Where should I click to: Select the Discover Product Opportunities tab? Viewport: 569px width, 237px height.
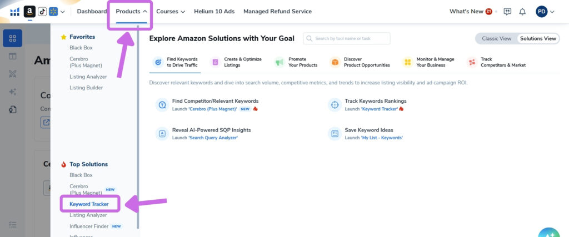pyautogui.click(x=360, y=62)
